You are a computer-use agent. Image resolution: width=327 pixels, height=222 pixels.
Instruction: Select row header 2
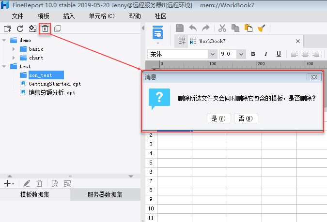click(151, 135)
